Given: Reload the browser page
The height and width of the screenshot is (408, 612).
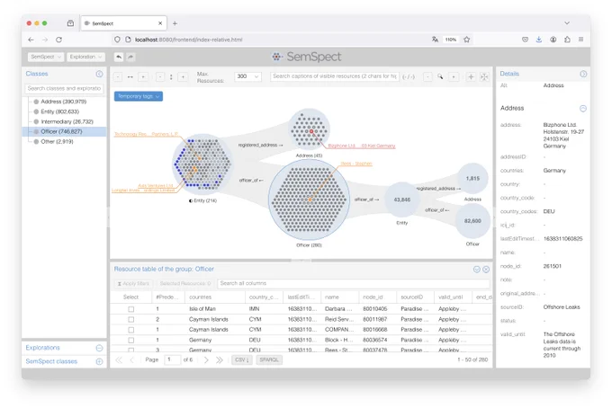Looking at the screenshot, I should tap(58, 40).
